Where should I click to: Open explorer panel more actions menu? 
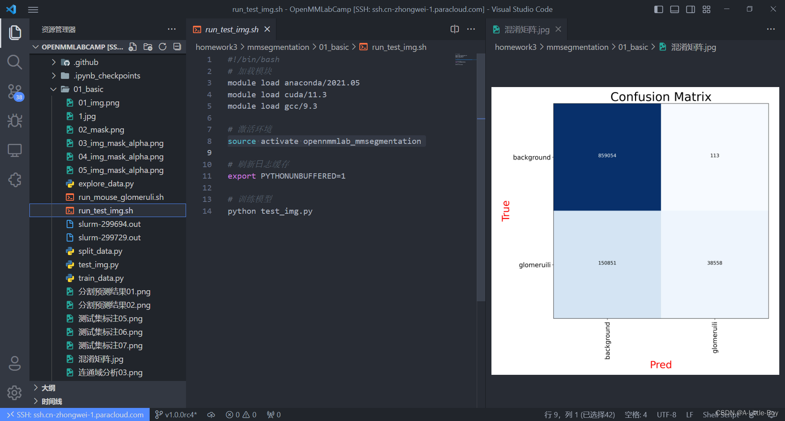[x=172, y=29]
